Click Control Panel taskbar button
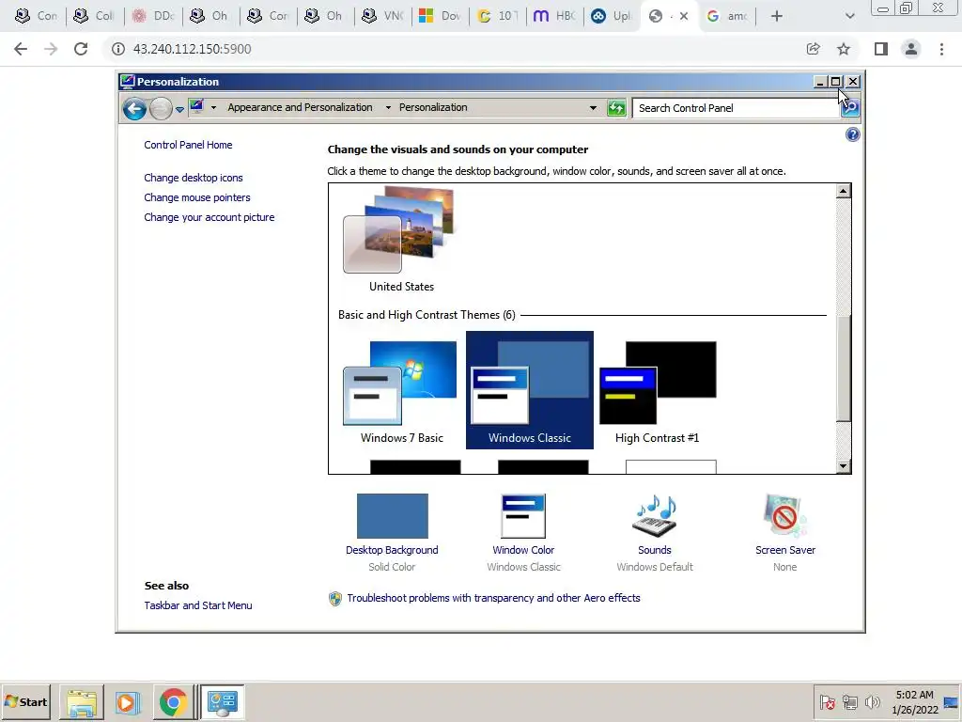962x722 pixels. [222, 702]
